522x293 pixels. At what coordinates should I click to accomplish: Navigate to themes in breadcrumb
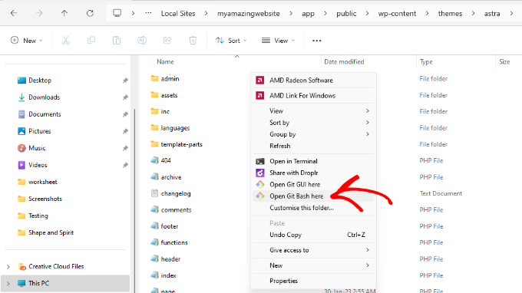450,14
